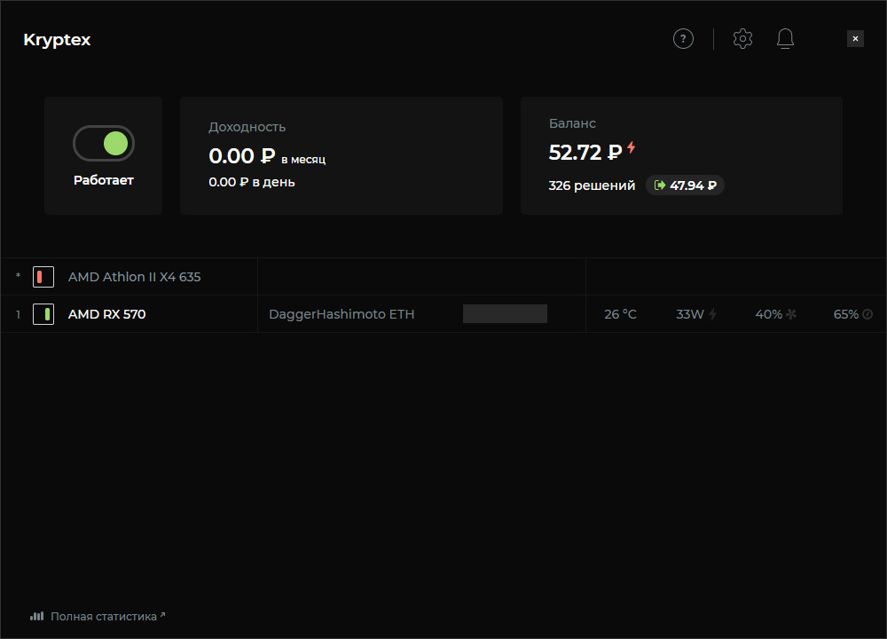The width and height of the screenshot is (887, 639).
Task: Open the help question mark icon
Action: pos(683,39)
